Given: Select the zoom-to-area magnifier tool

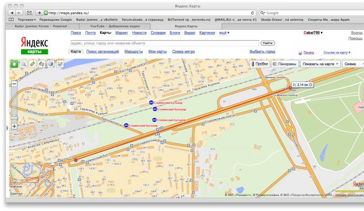Looking at the screenshot, I should (x=24, y=64).
